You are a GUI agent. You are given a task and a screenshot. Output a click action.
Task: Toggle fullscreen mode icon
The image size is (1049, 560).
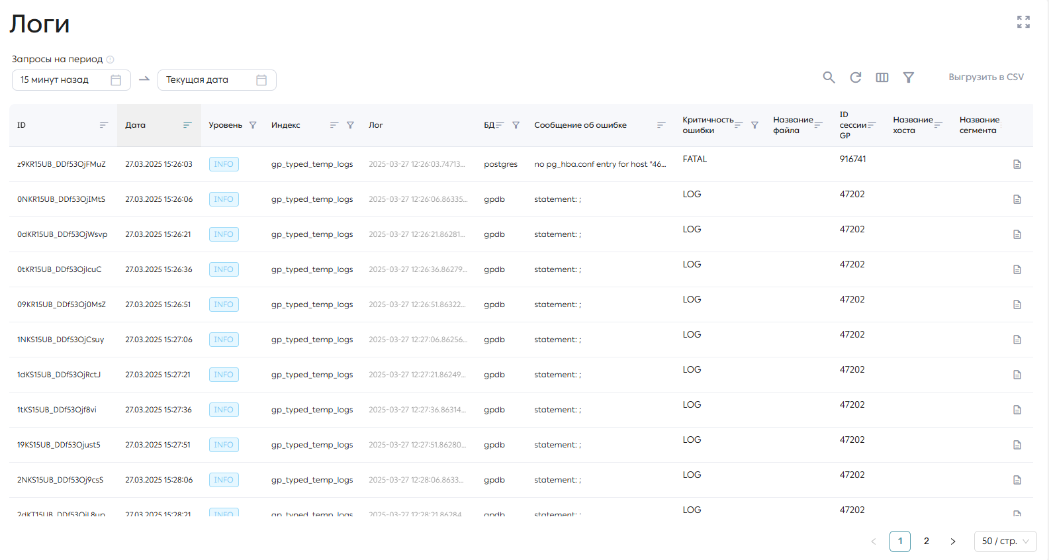click(x=1023, y=22)
